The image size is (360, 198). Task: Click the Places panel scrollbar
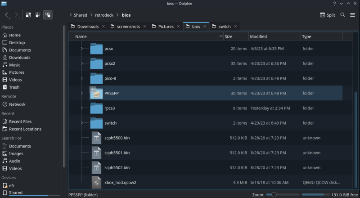(64, 96)
